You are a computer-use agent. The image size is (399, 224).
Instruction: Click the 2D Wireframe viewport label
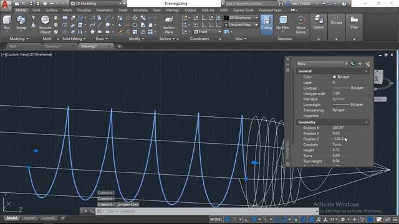(40, 55)
